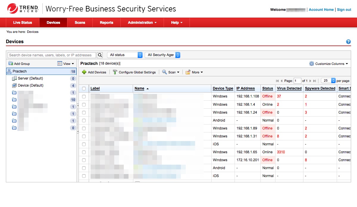
Task: Open the Administration menu
Action: coord(142,23)
